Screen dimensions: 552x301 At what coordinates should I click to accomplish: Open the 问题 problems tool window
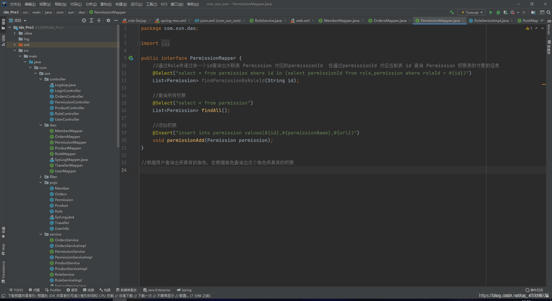pos(34,290)
